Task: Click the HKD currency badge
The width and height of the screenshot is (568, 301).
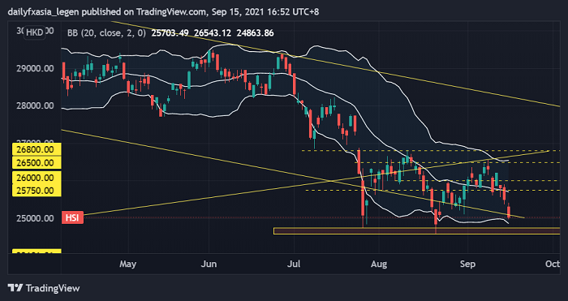Action: 35,33
